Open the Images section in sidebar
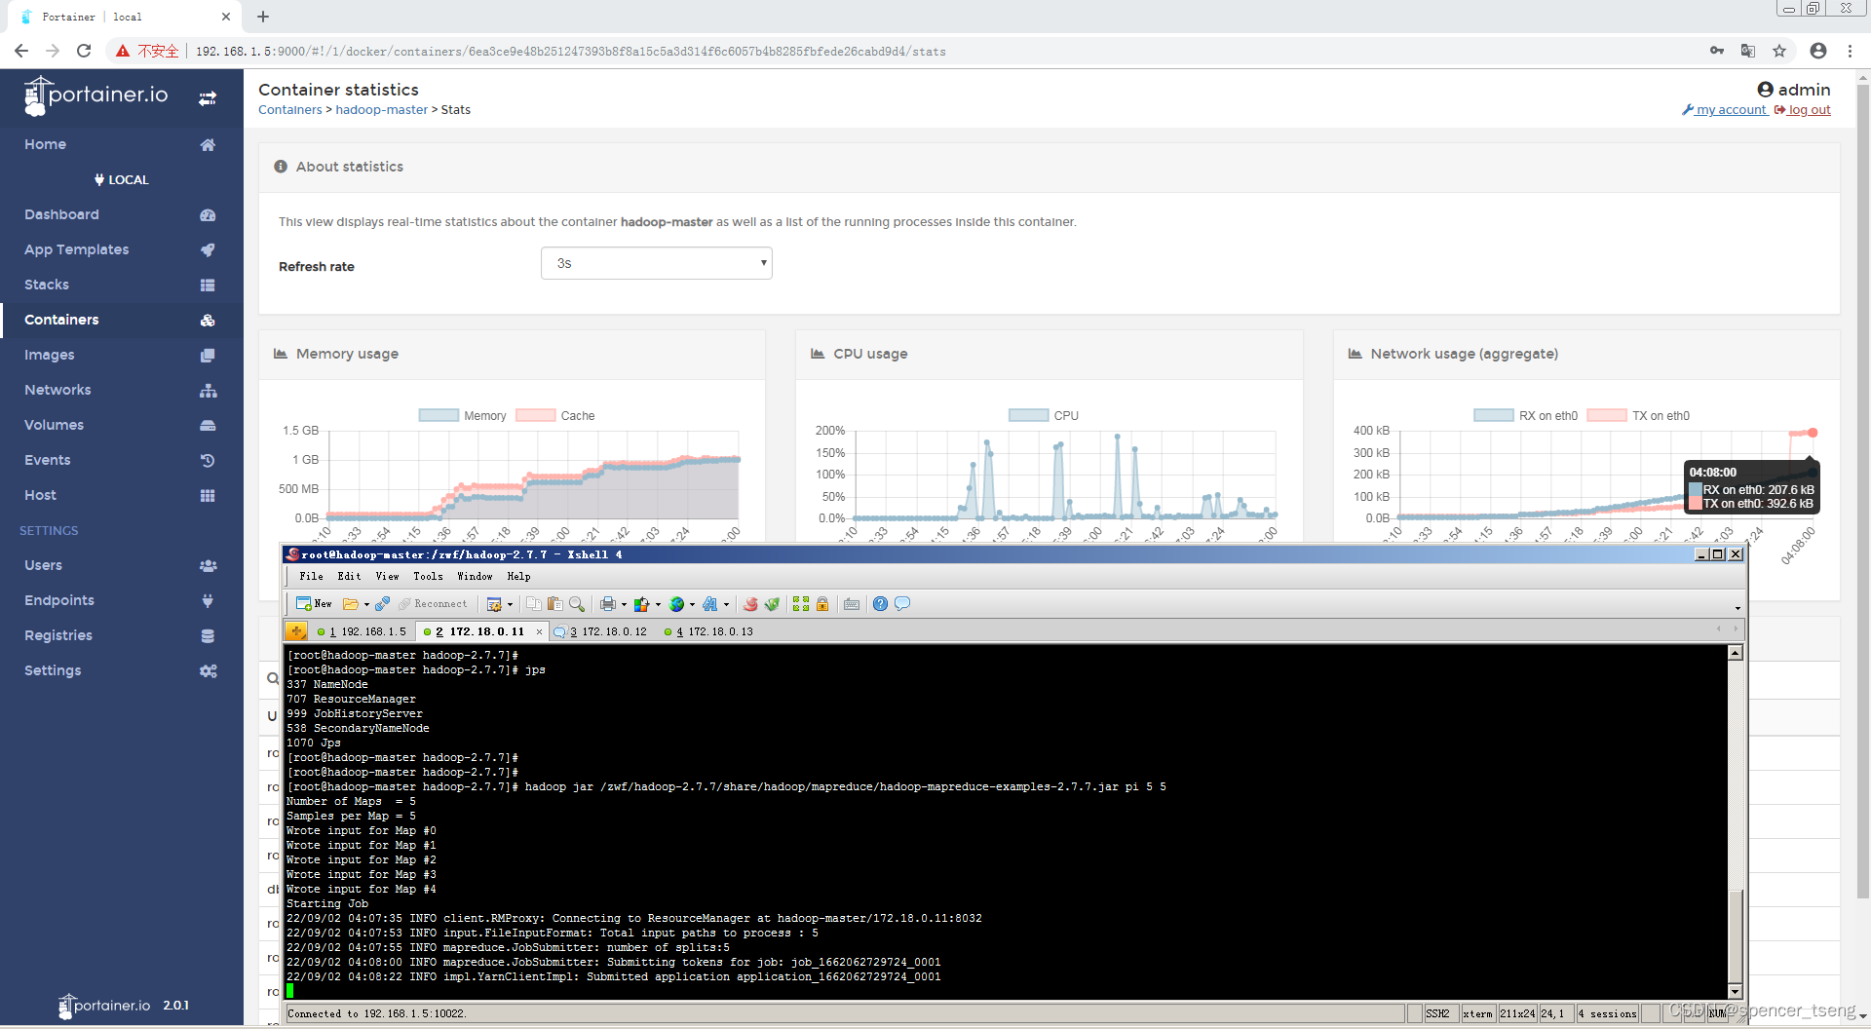This screenshot has height=1029, width=1871. (x=50, y=355)
